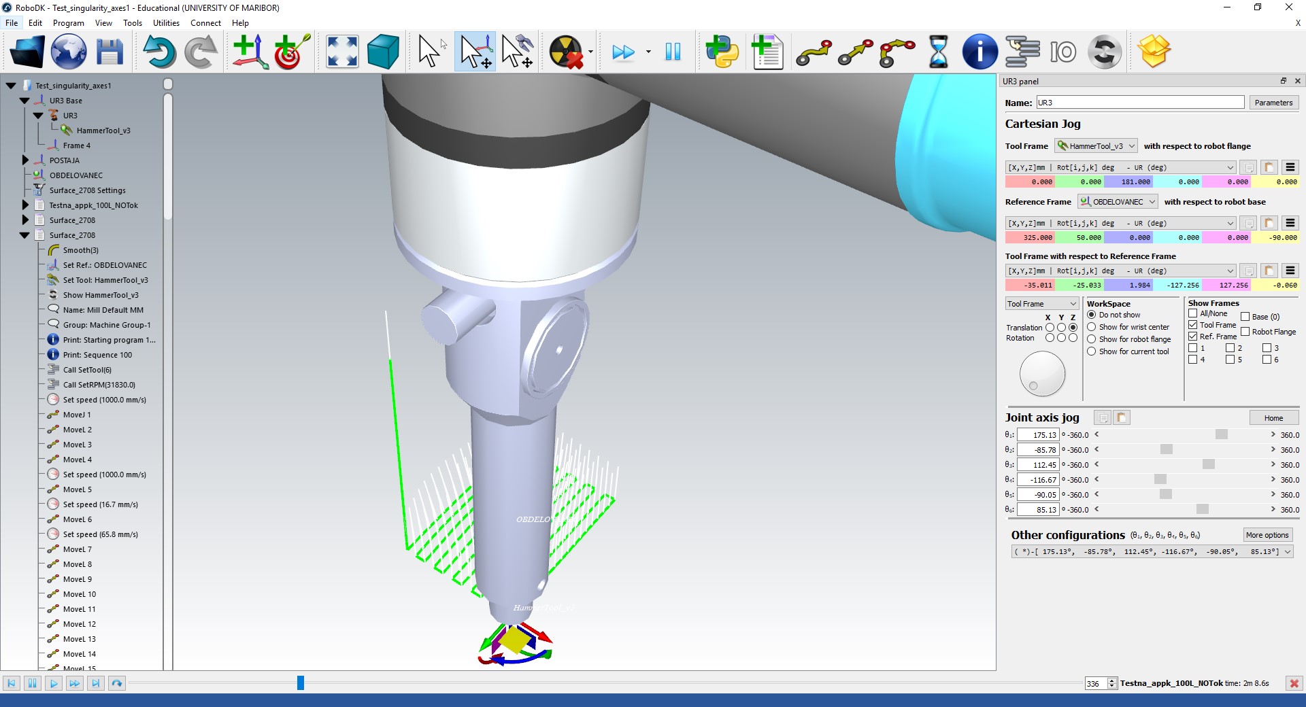Open the HammerTool_v3 tool frame dropdown

pos(1096,146)
